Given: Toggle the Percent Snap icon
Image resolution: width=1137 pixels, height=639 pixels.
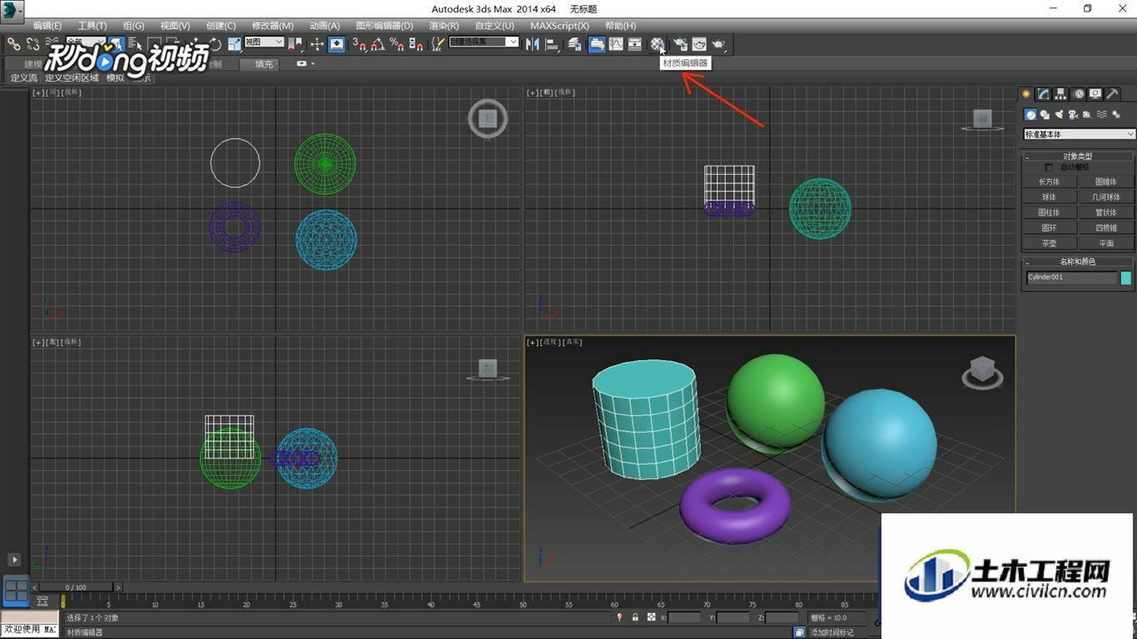Looking at the screenshot, I should (397, 44).
